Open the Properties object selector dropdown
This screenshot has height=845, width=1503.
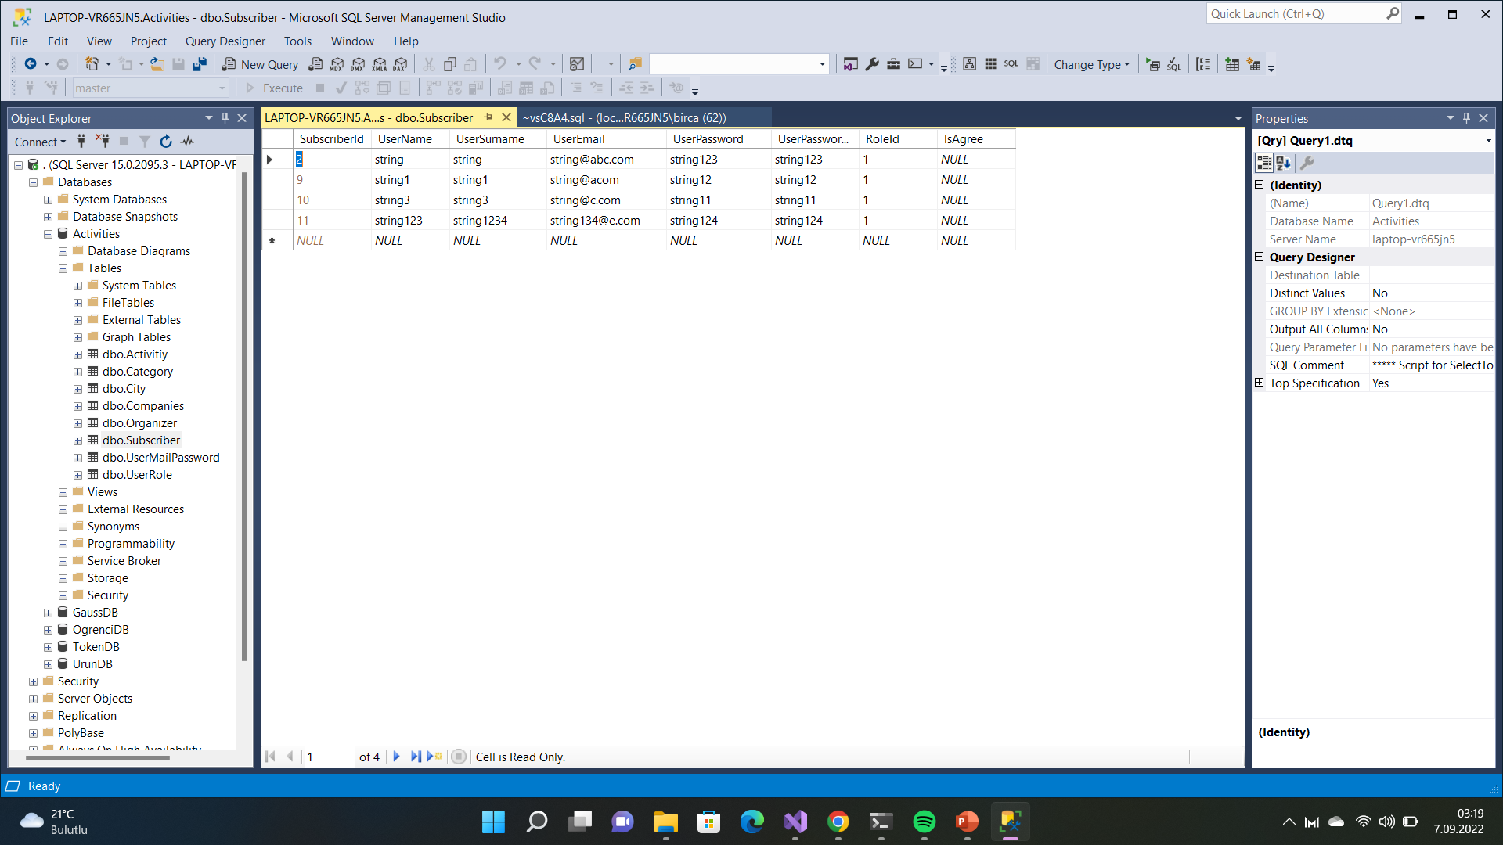(x=1488, y=141)
